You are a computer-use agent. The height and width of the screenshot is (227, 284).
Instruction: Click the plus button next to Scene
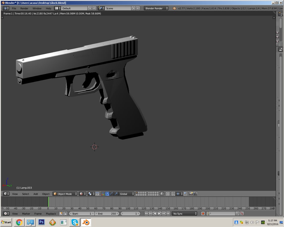coord(134,8)
